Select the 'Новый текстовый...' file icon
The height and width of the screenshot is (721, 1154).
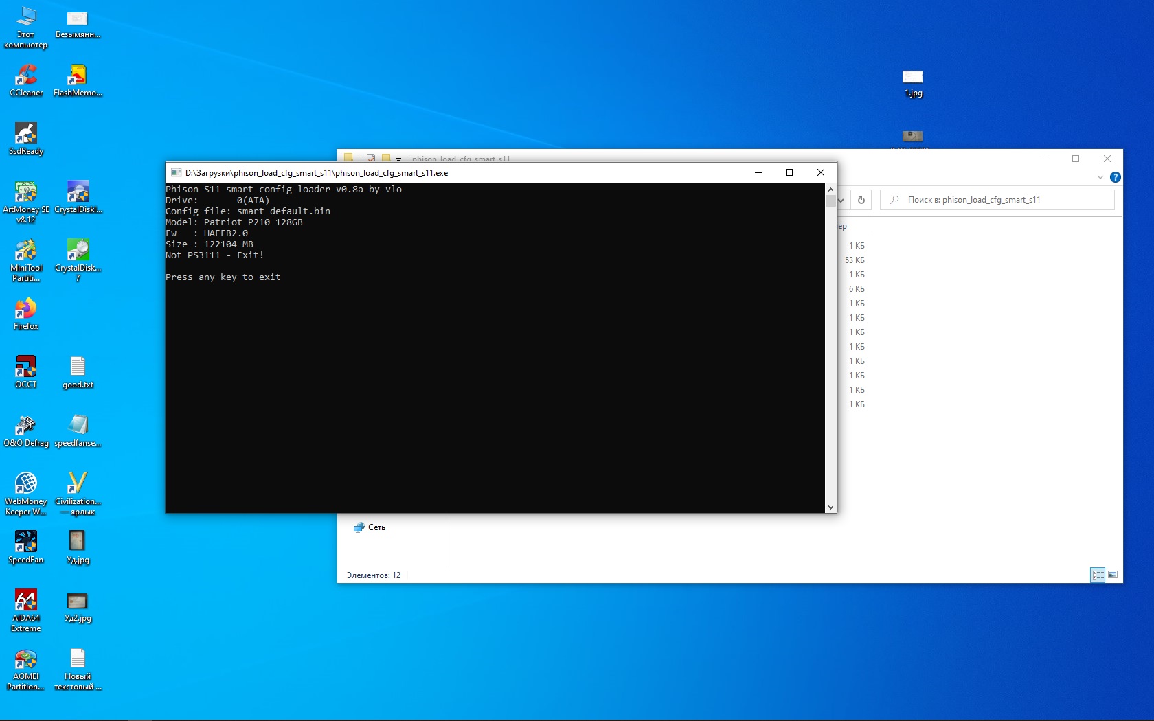78,669
